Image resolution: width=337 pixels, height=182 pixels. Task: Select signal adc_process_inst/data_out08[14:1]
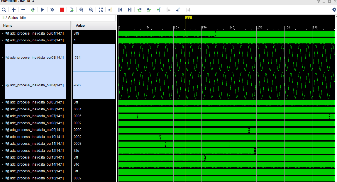tap(37, 123)
